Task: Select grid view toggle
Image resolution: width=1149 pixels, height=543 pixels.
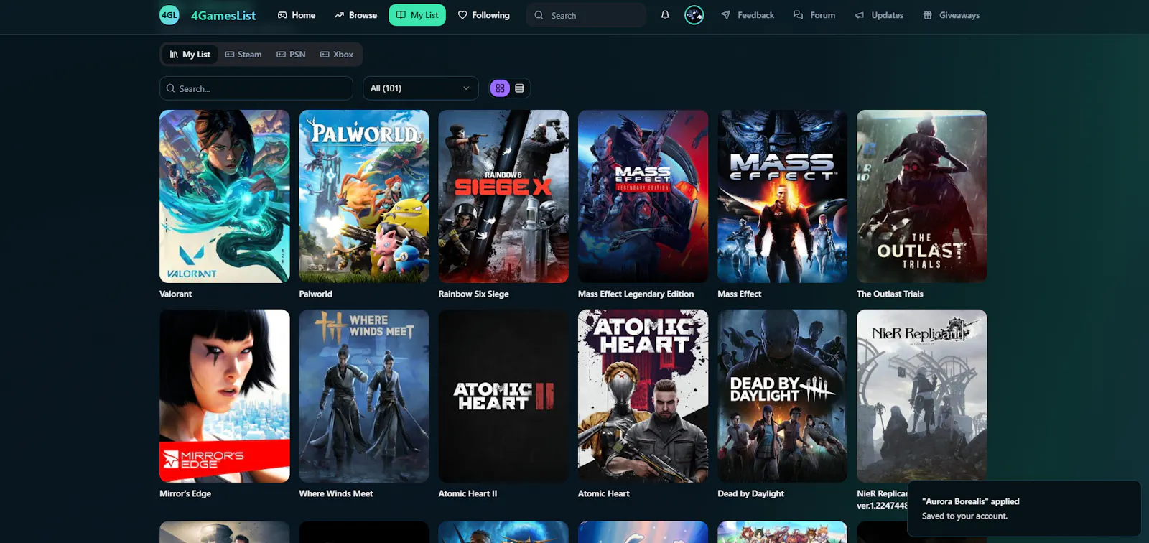Action: pyautogui.click(x=500, y=88)
